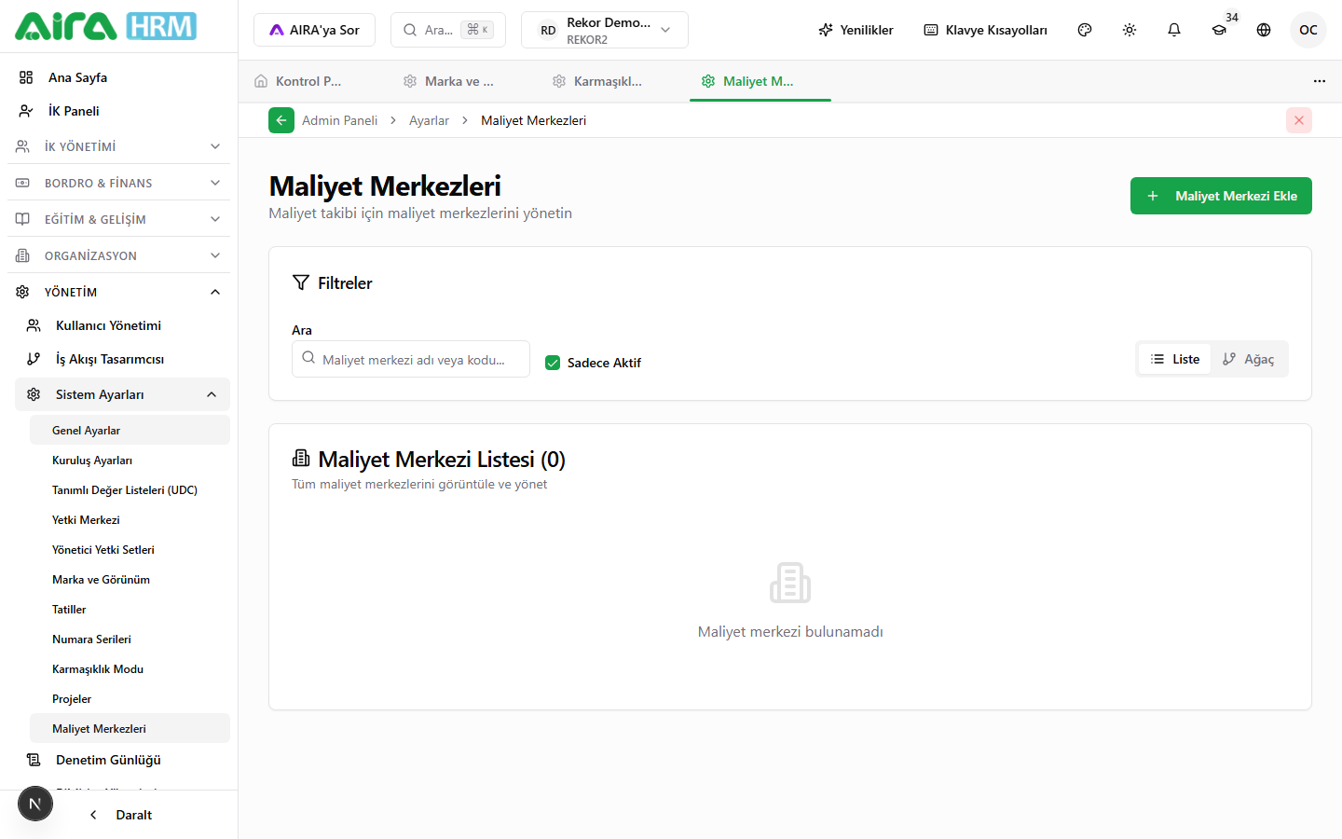Show Klavye Kısayolları
The height and width of the screenshot is (839, 1342).
pos(985,30)
